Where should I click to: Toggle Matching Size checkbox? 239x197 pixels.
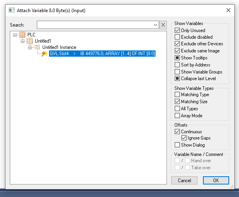(177, 101)
